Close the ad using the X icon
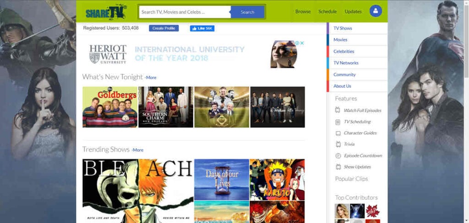This screenshot has height=223, width=469. (302, 43)
